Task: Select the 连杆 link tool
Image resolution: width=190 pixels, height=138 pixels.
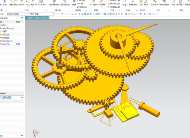Action: pyautogui.click(x=11, y=3)
